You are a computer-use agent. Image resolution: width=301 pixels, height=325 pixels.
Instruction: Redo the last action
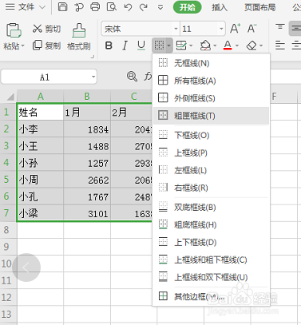144,7
